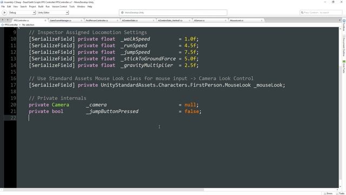346x195 pixels.
Task: Open the Unit Tests side panel
Action: [x=344, y=67]
